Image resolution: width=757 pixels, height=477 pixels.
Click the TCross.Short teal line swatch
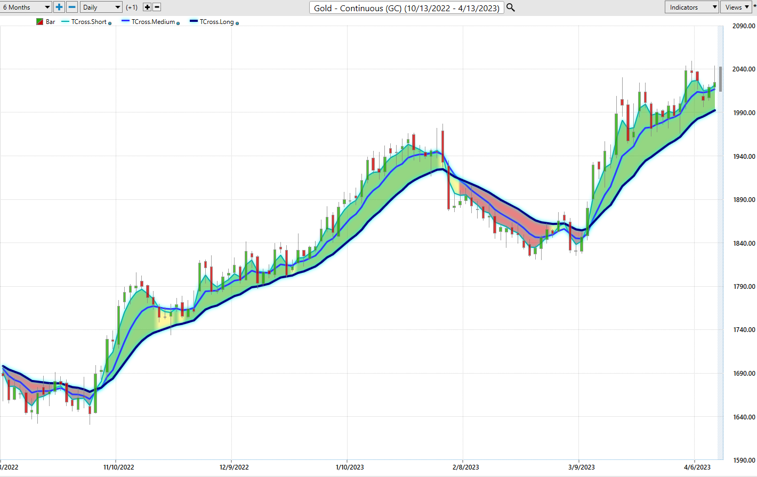[x=66, y=21]
